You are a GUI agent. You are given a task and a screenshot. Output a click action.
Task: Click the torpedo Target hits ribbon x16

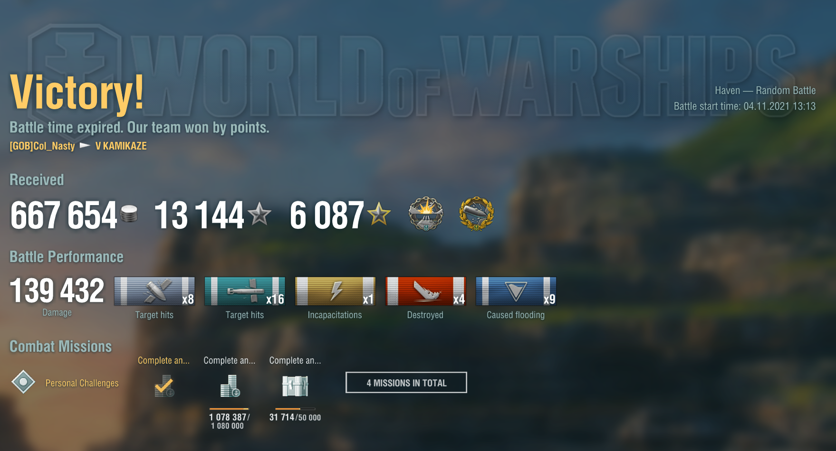[245, 291]
